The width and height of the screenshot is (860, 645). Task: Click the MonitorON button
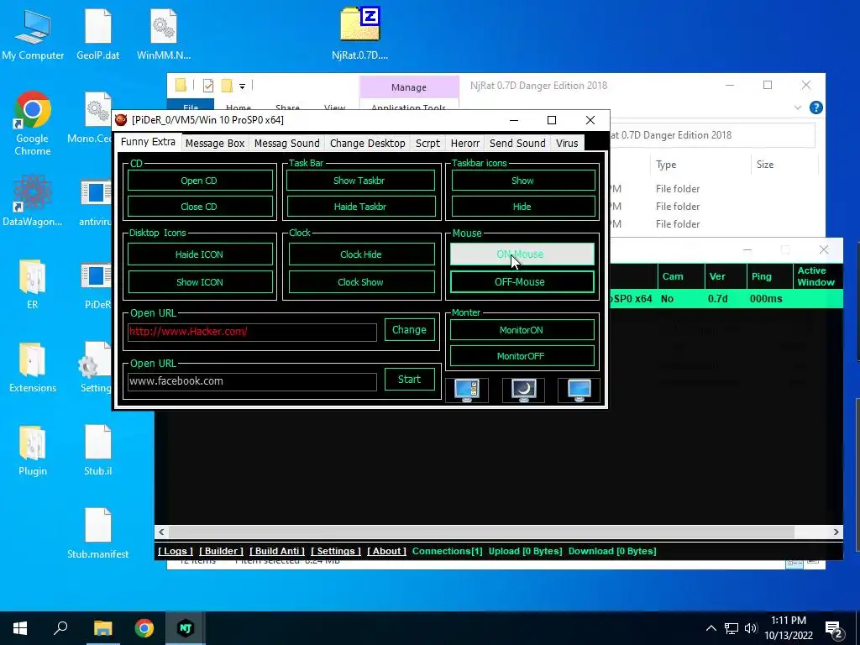coord(522,330)
